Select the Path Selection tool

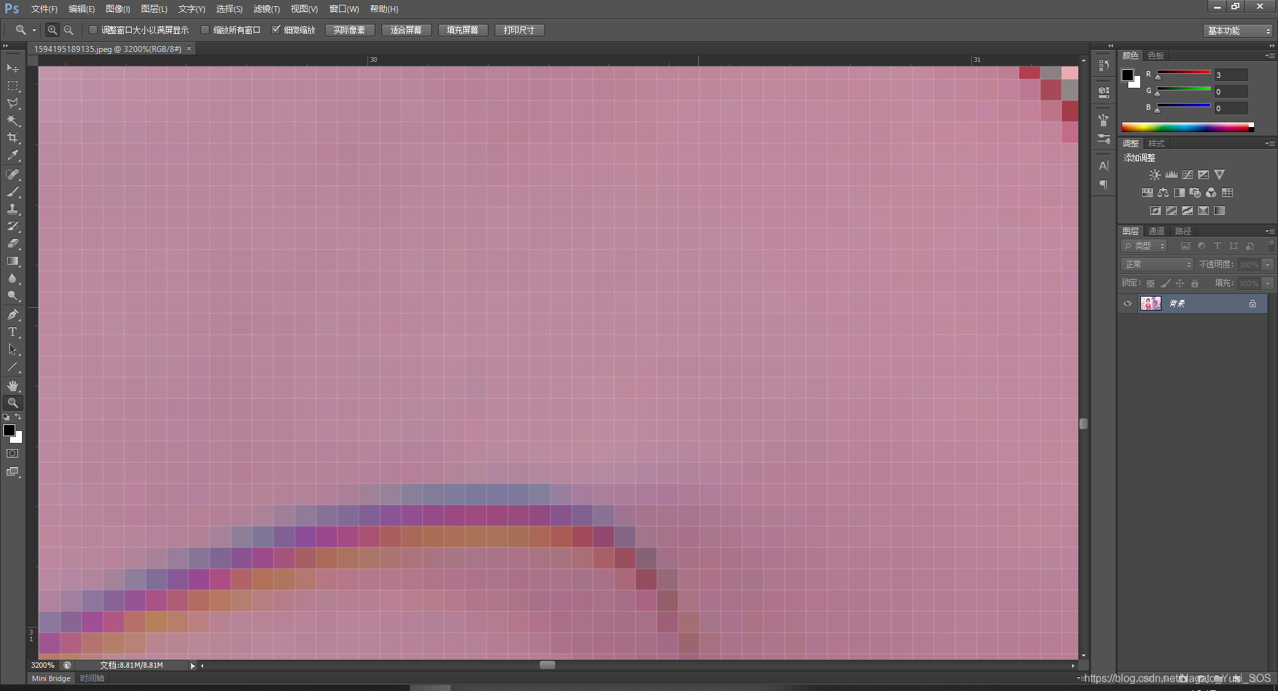(13, 349)
